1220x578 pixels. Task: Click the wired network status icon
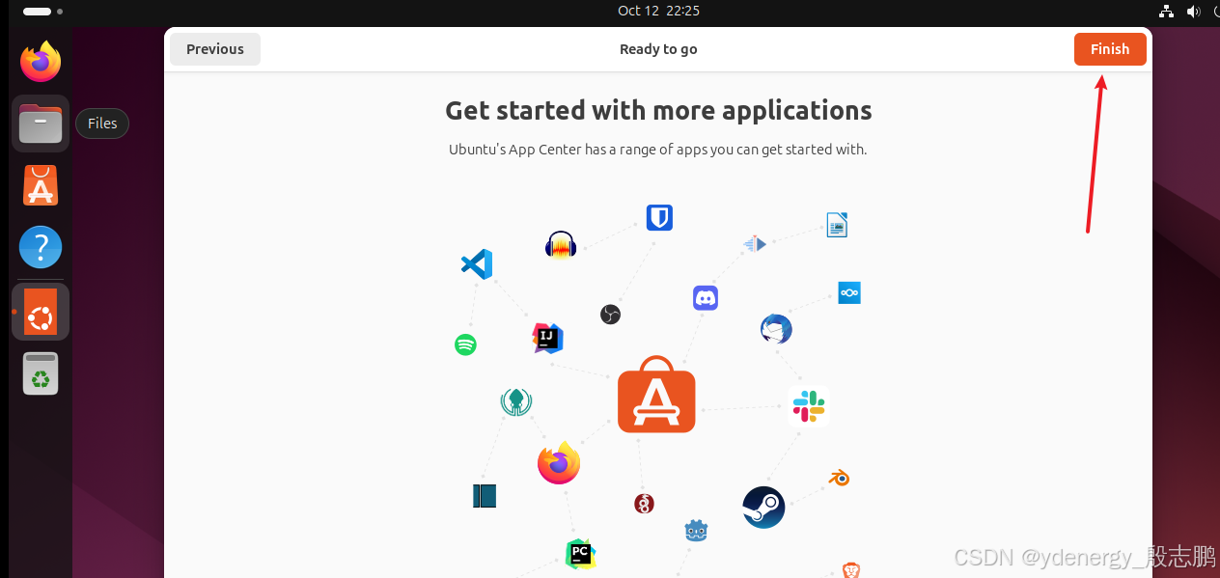pyautogui.click(x=1167, y=12)
